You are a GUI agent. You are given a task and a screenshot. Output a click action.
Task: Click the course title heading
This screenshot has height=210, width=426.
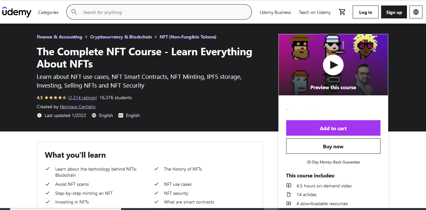tap(144, 58)
